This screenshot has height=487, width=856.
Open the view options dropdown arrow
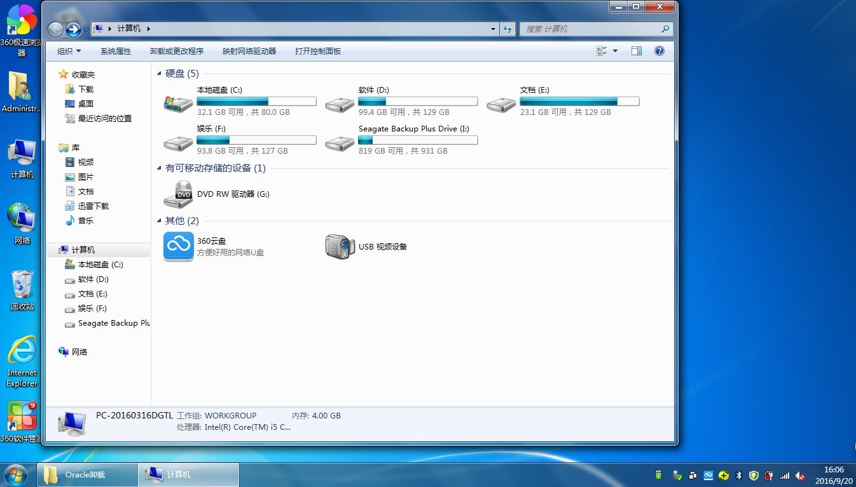[615, 51]
